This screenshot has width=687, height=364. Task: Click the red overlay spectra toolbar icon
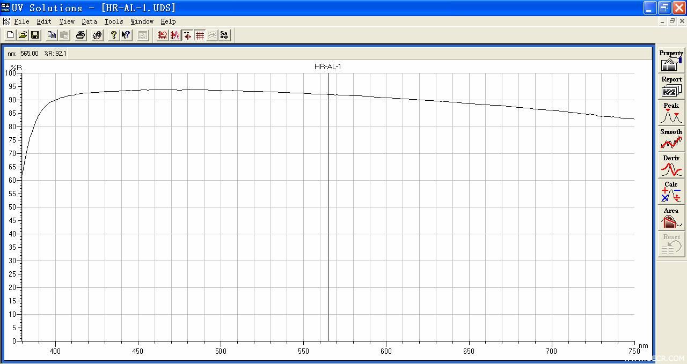tap(175, 35)
